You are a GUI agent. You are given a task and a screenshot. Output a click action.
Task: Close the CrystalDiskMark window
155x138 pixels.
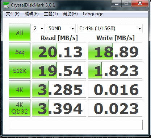pyautogui.click(x=140, y=3)
